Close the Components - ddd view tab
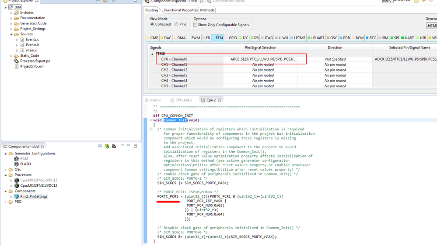The height and width of the screenshot is (246, 437). (42, 146)
